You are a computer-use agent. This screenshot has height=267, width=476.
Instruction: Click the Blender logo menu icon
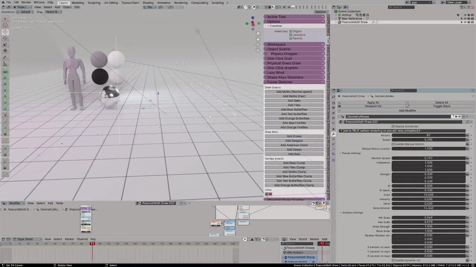(x=3, y=3)
